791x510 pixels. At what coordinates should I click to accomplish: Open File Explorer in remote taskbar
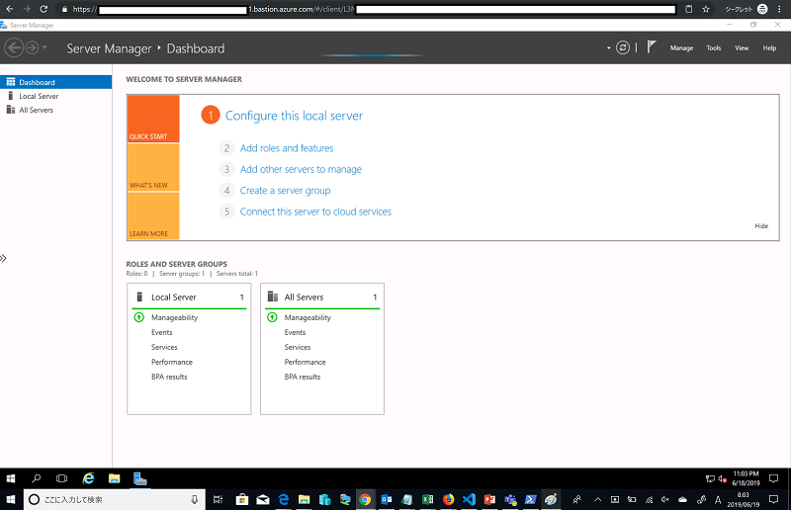[x=114, y=478]
